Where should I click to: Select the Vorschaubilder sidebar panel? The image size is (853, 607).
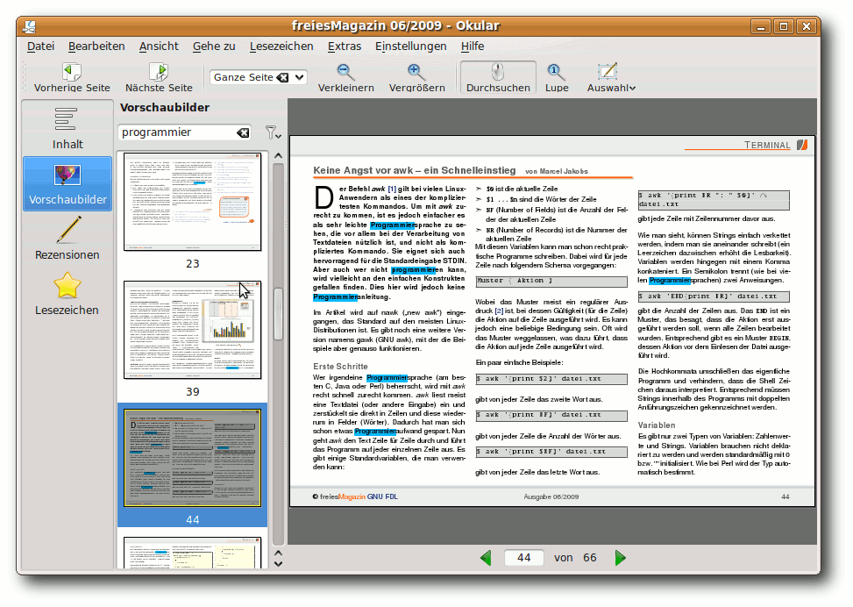[x=68, y=184]
